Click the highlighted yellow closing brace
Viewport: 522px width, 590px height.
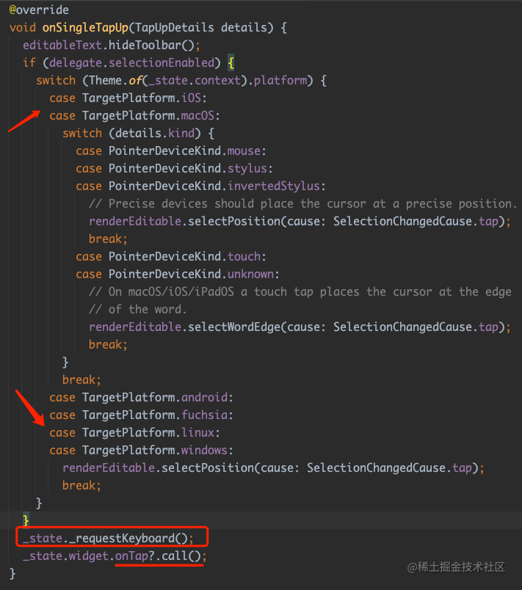pos(26,521)
